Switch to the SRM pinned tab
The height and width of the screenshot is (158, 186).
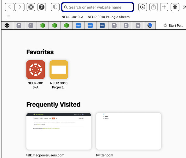point(102,26)
